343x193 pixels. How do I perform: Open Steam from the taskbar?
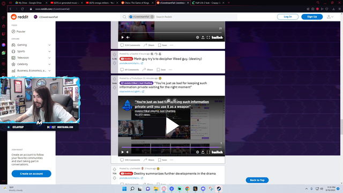tap(219, 189)
